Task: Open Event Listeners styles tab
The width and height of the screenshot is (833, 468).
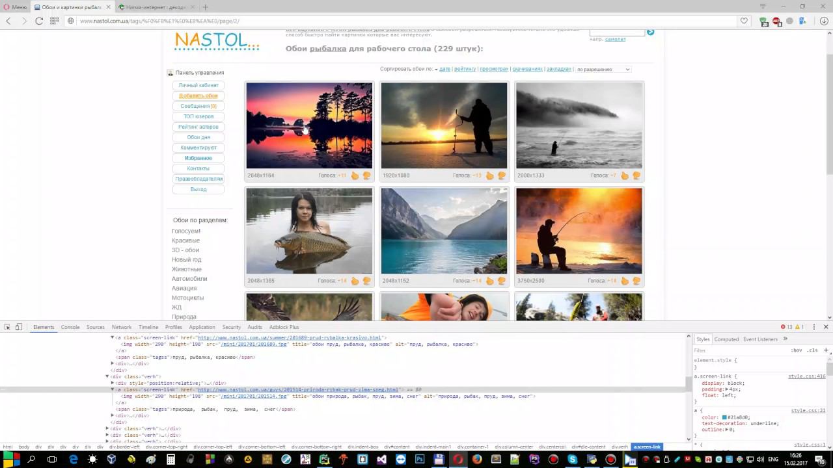Action: pyautogui.click(x=760, y=339)
